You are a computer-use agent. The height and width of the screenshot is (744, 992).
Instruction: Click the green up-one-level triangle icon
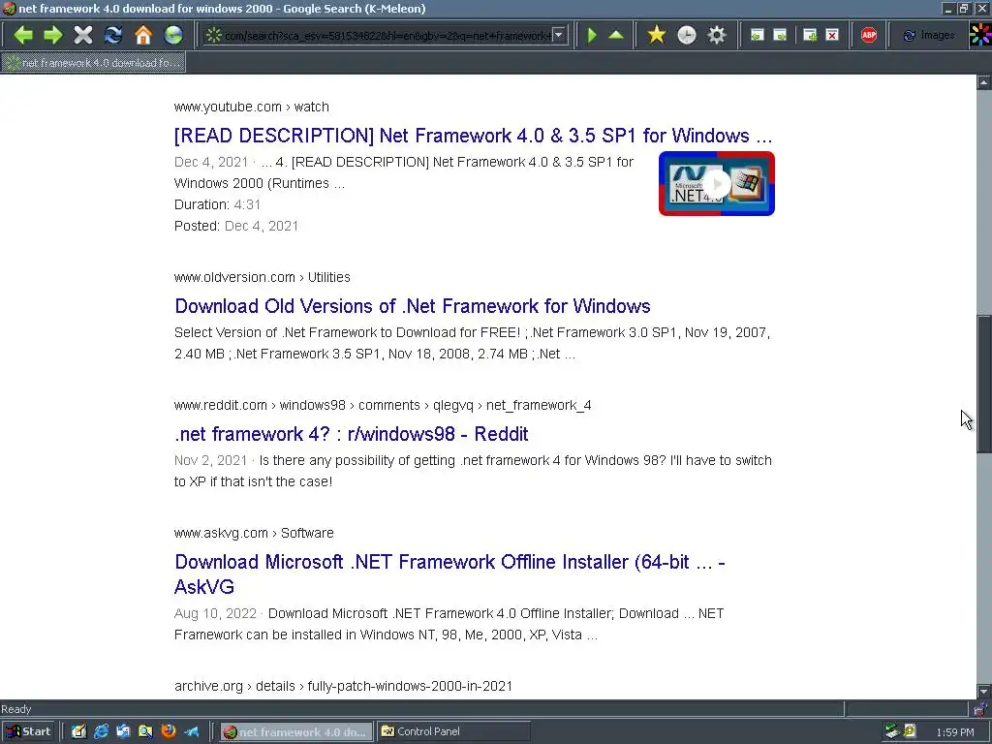(616, 35)
